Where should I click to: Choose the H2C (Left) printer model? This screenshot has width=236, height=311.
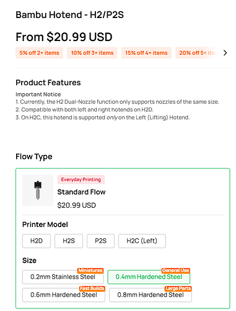click(142, 241)
